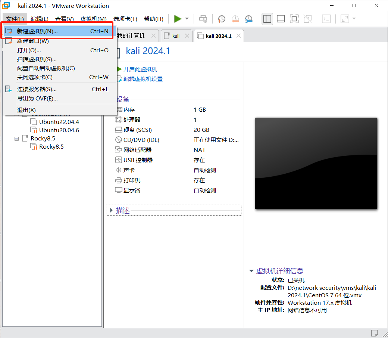The width and height of the screenshot is (388, 338).
Task: Select the Rocky8.5 folder row
Action: (x=43, y=138)
